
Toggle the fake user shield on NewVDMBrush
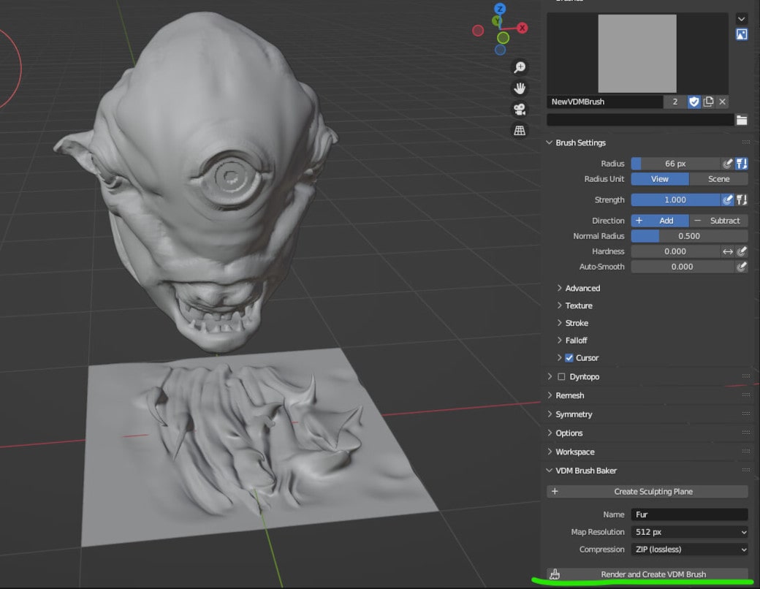693,102
